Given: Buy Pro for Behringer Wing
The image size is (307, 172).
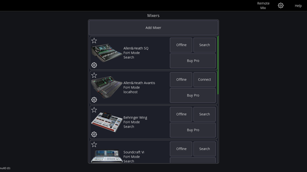Looking at the screenshot, I should (193, 130).
